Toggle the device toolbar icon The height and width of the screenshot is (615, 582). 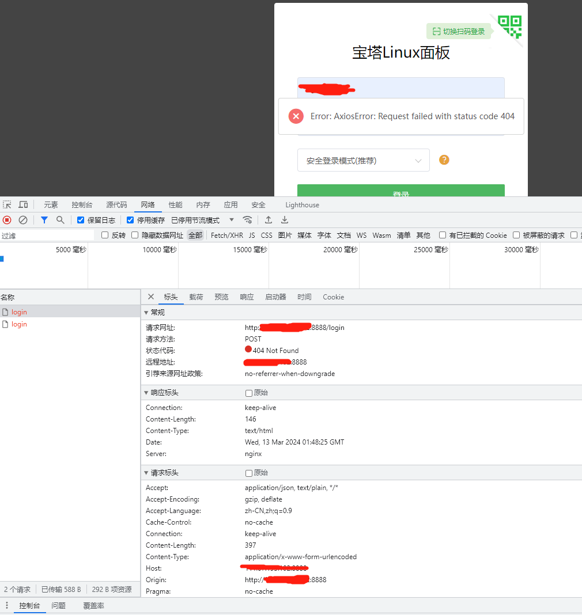pyautogui.click(x=23, y=205)
